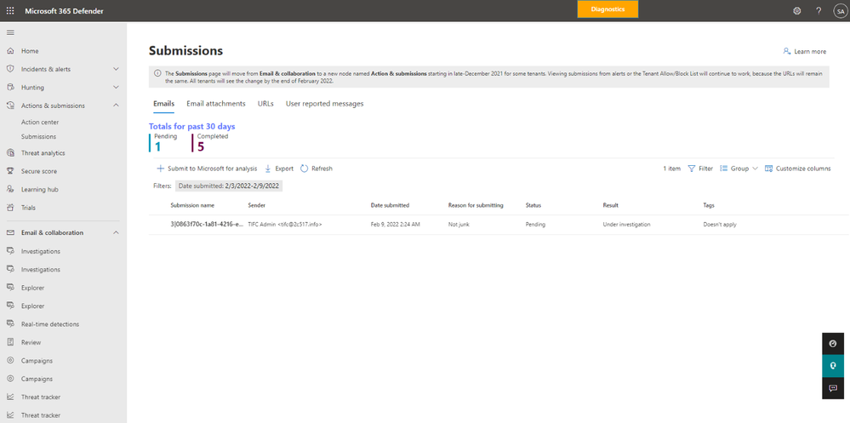Click the Learning hub icon
Screen dimensions: 850x423
(x=9, y=189)
